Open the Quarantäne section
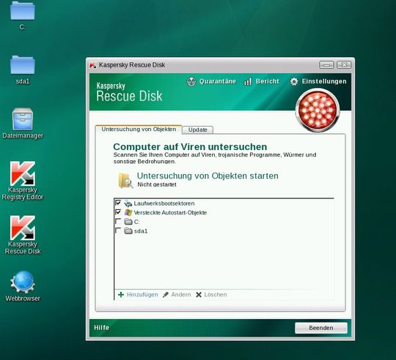Screen dimensions: 396x360 211,81
